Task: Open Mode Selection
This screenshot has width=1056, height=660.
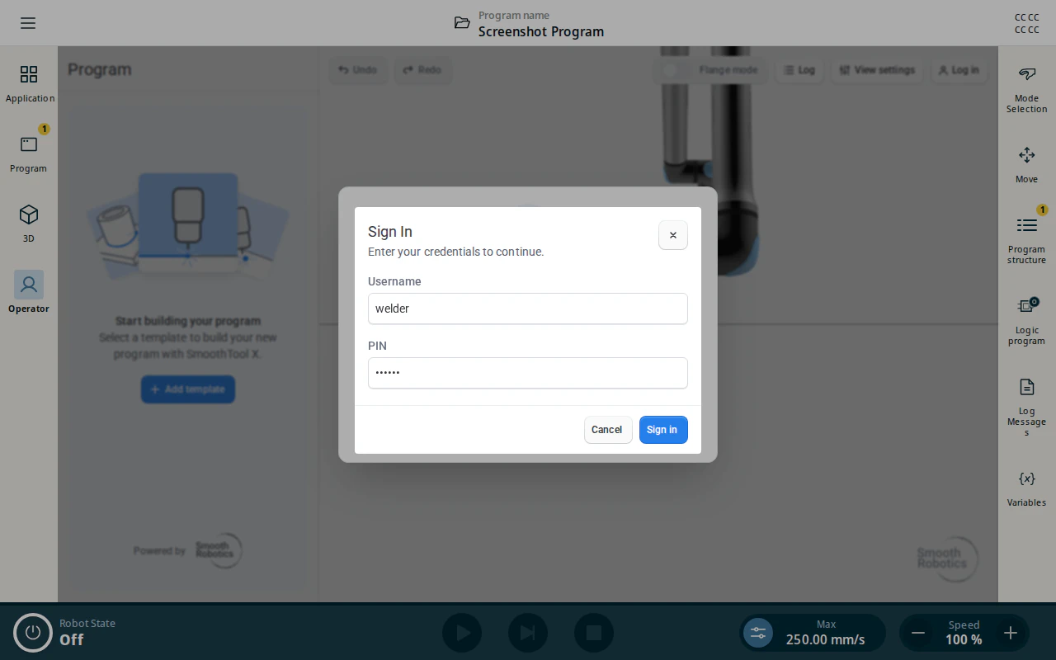Action: (x=1026, y=89)
